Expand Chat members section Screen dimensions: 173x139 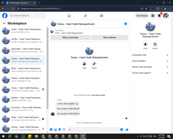[x=150, y=61]
